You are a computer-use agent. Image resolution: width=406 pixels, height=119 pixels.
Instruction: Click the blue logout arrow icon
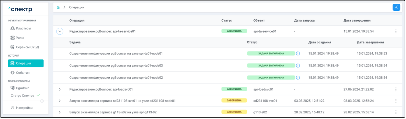[x=396, y=7]
